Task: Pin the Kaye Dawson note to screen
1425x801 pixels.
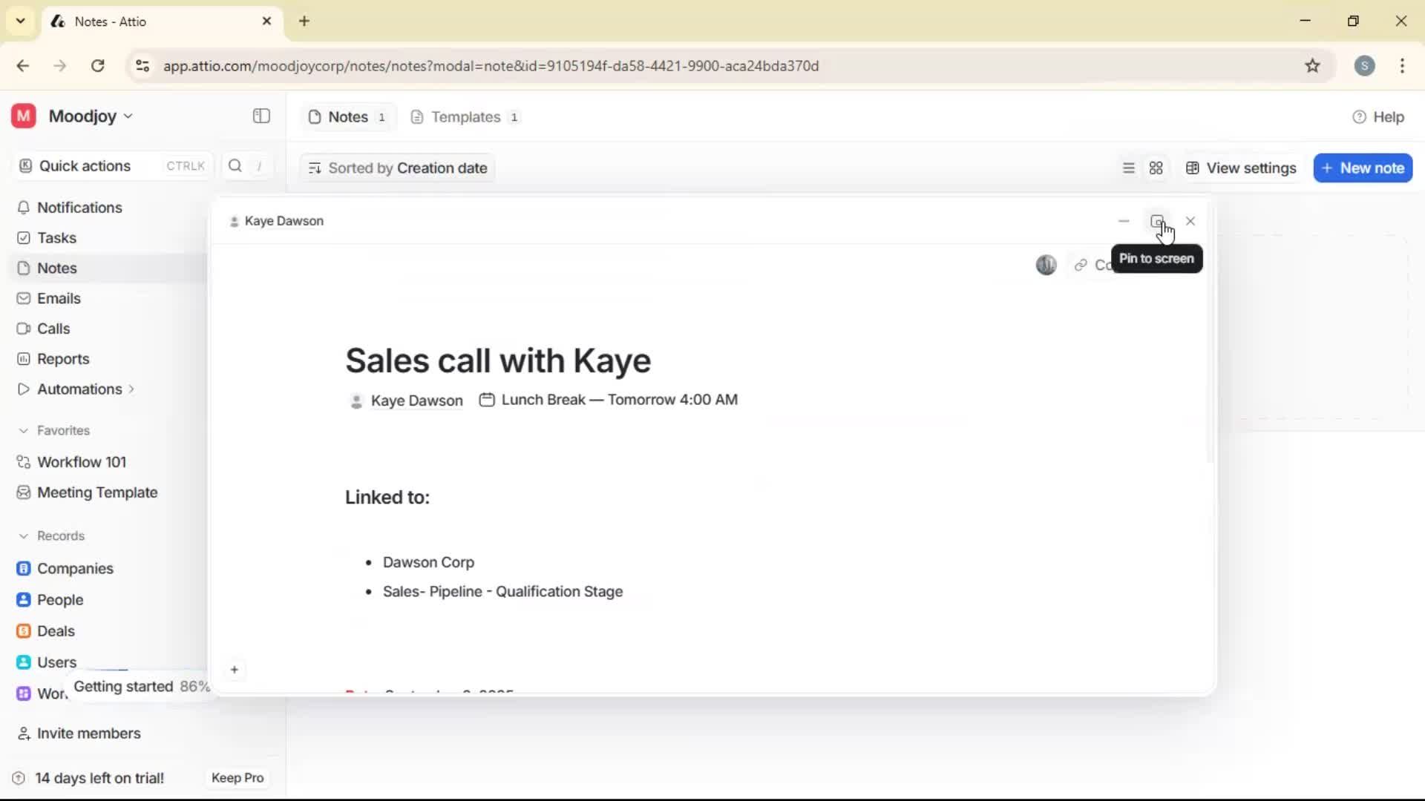Action: click(x=1157, y=221)
